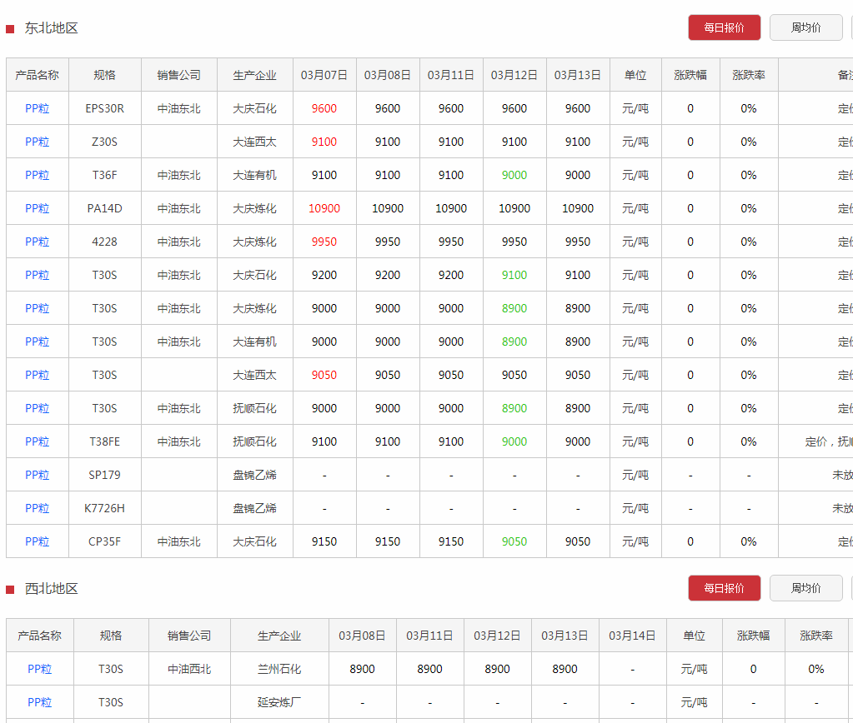Click the red 10900 price for PA14D
This screenshot has height=723, width=853.
[x=324, y=208]
